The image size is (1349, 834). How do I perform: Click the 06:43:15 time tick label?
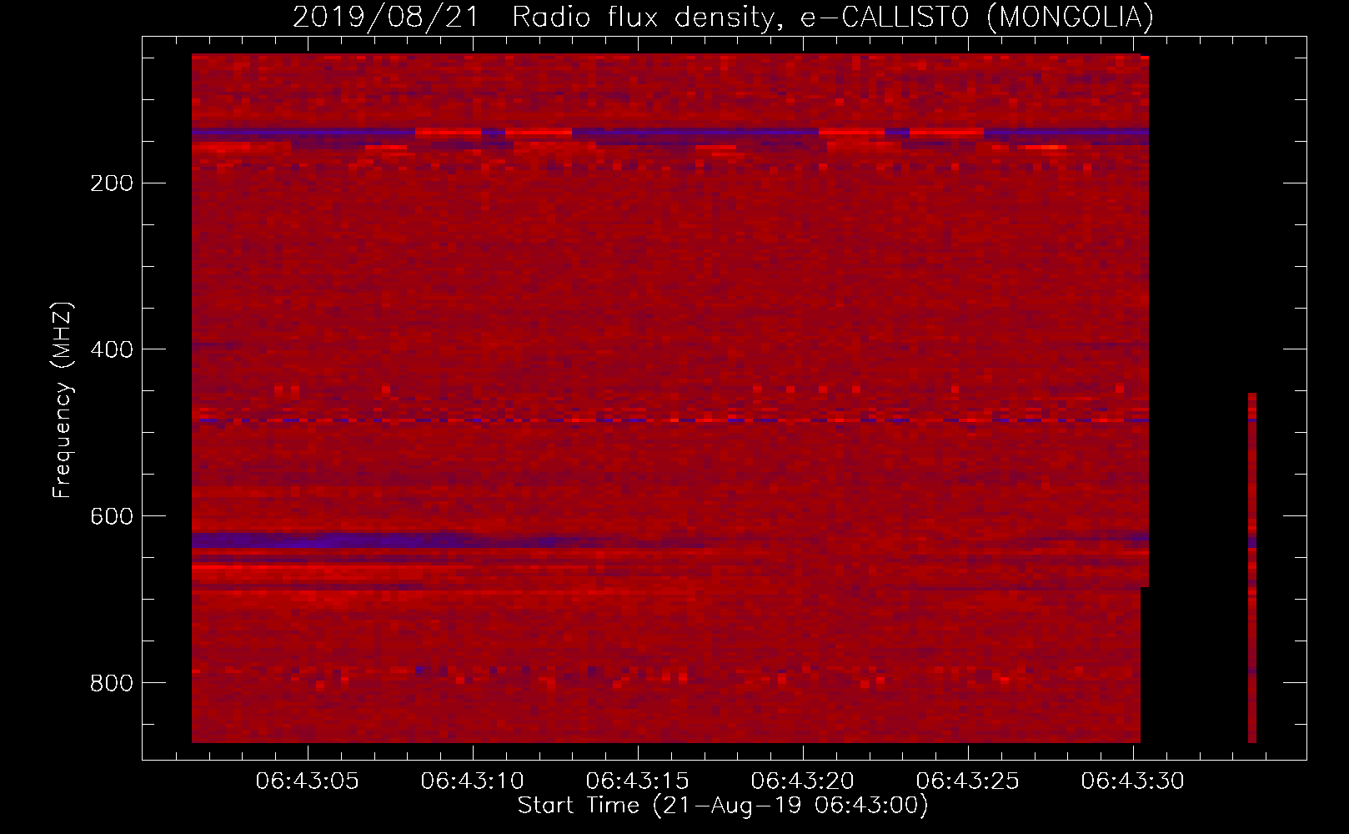[638, 781]
